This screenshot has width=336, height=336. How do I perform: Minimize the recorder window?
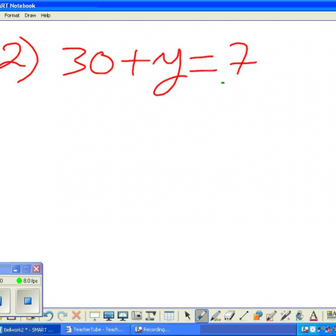point(15,269)
